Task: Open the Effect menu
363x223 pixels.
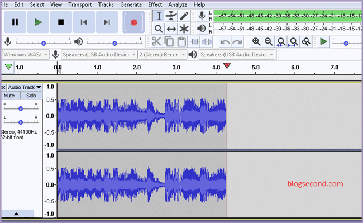Action: click(x=155, y=4)
